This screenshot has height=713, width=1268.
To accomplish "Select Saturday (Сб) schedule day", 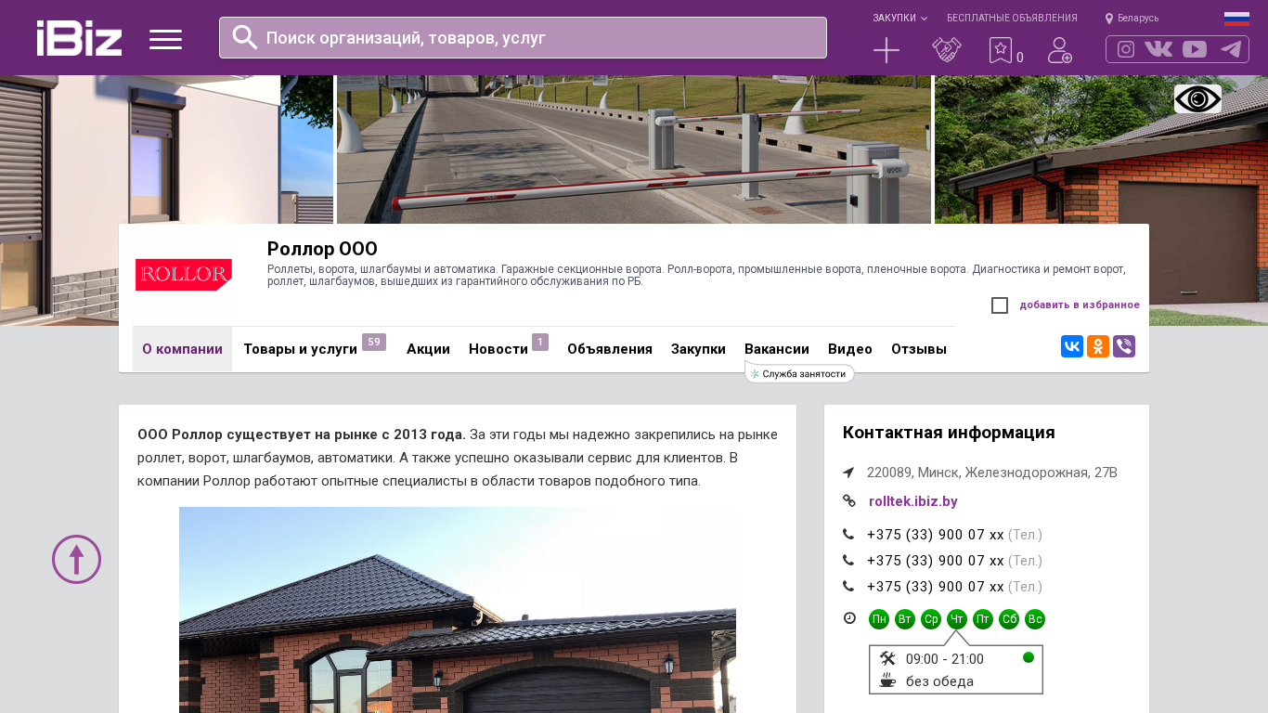I will point(1009,619).
